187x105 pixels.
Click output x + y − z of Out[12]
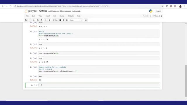pyautogui.click(x=43, y=48)
